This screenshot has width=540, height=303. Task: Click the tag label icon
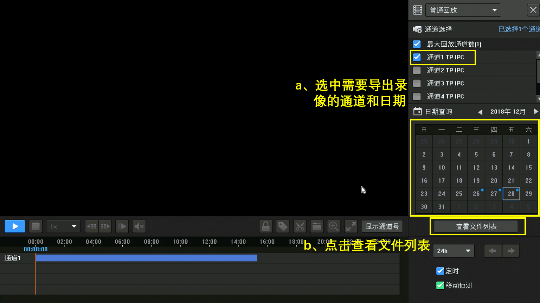(283, 226)
